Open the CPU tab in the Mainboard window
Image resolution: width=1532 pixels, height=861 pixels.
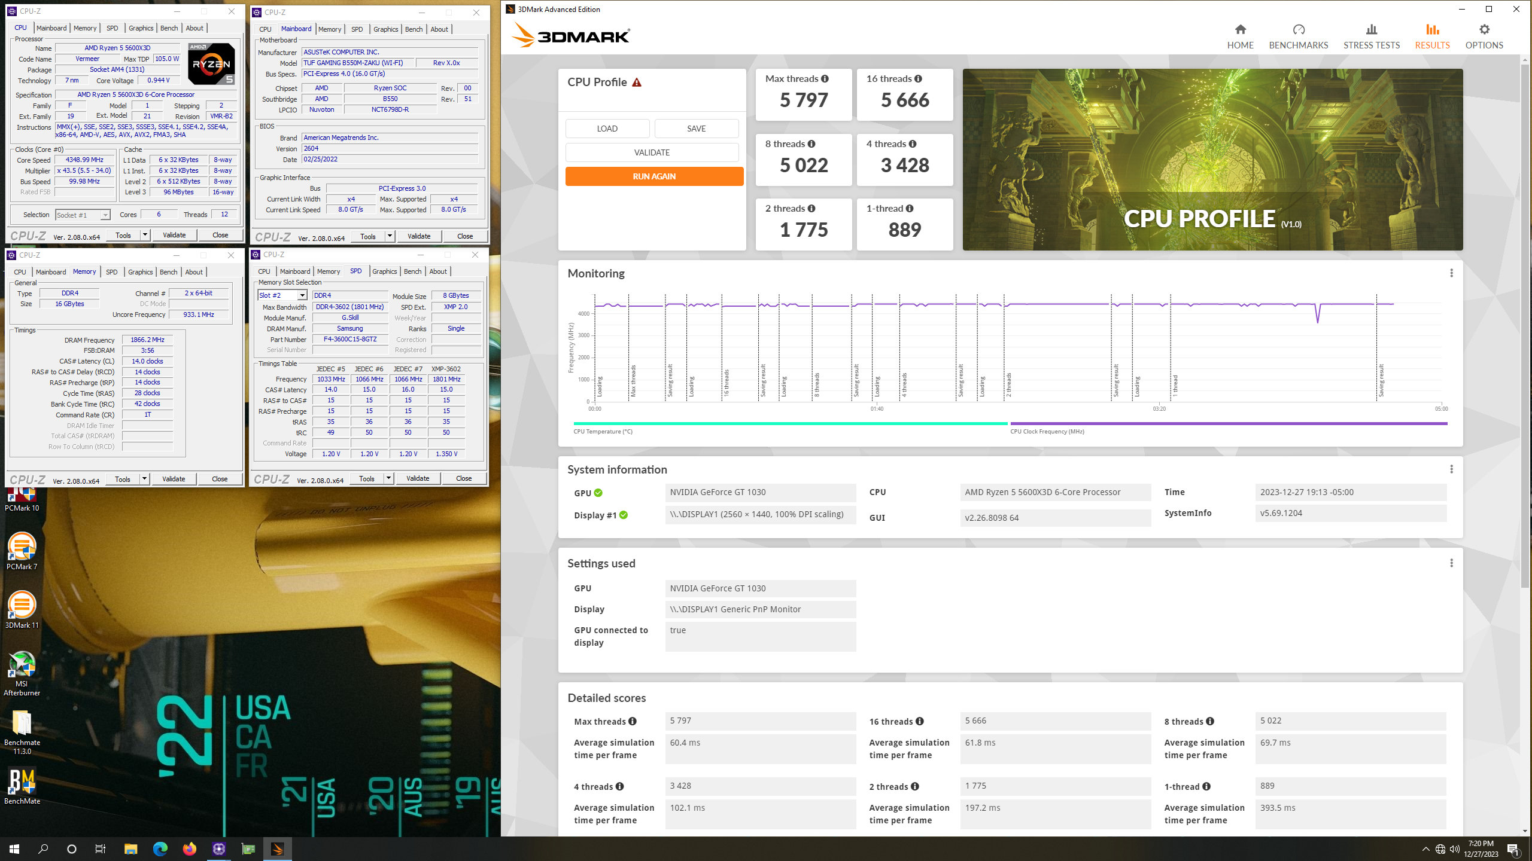pos(265,29)
